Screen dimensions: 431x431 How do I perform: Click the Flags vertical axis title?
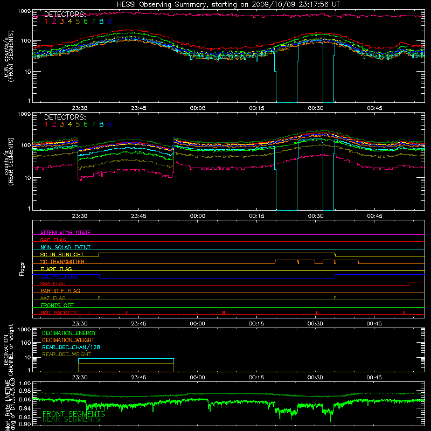pyautogui.click(x=22, y=269)
